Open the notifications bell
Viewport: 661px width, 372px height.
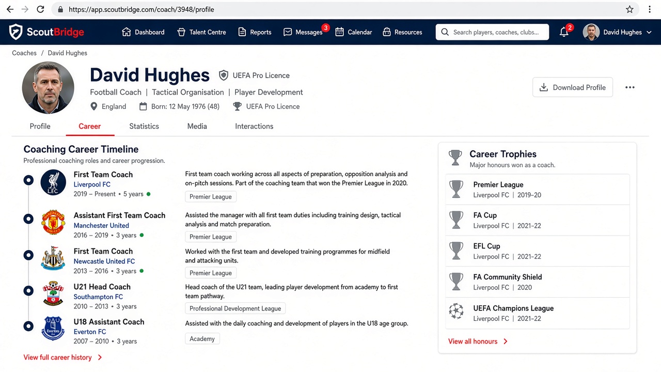(x=564, y=32)
